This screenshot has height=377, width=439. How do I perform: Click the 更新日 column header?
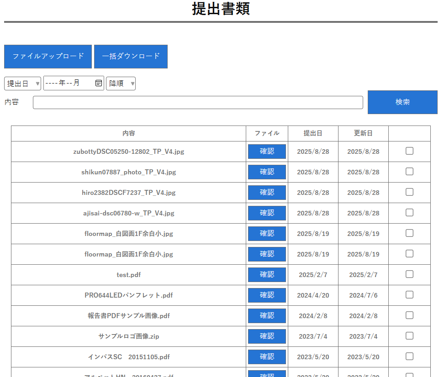coord(363,133)
